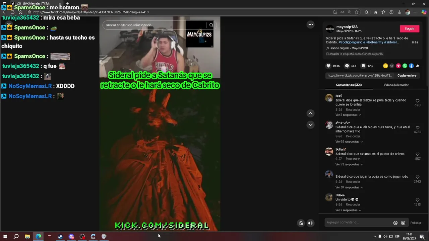This screenshot has height=241, width=429.
Task: Save video using bookmark icon
Action: [x=363, y=66]
